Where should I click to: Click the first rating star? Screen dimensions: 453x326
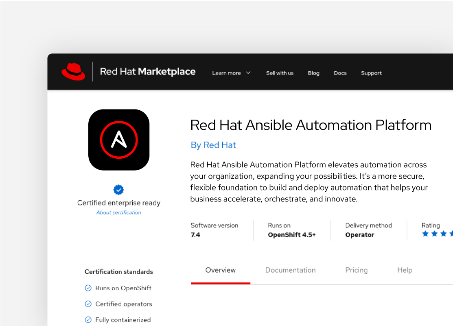point(425,234)
